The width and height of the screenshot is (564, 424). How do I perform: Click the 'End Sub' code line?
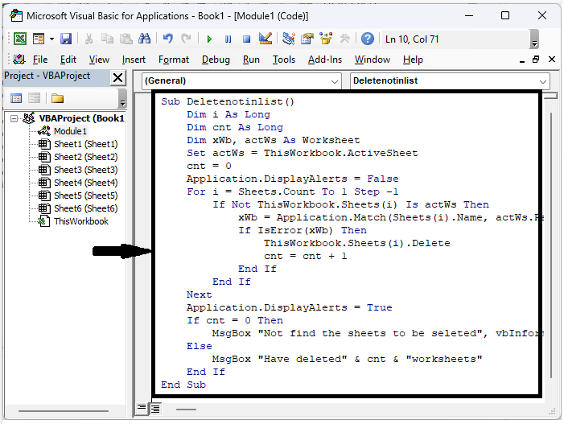(183, 385)
